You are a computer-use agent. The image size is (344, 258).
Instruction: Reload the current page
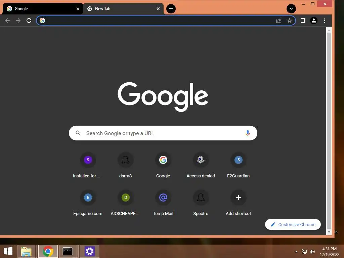click(x=29, y=20)
